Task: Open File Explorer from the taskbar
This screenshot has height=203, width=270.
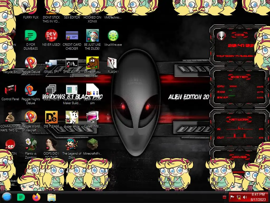Action: pos(52,197)
